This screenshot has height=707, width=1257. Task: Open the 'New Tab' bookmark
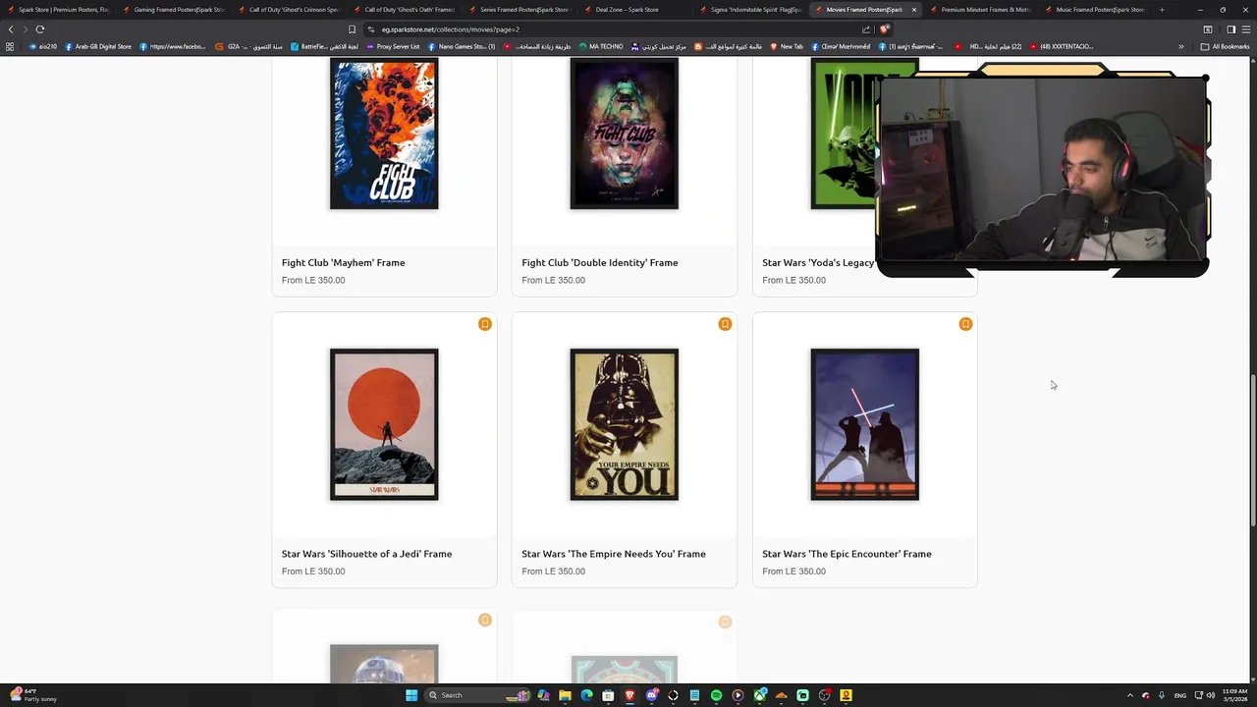coord(786,46)
